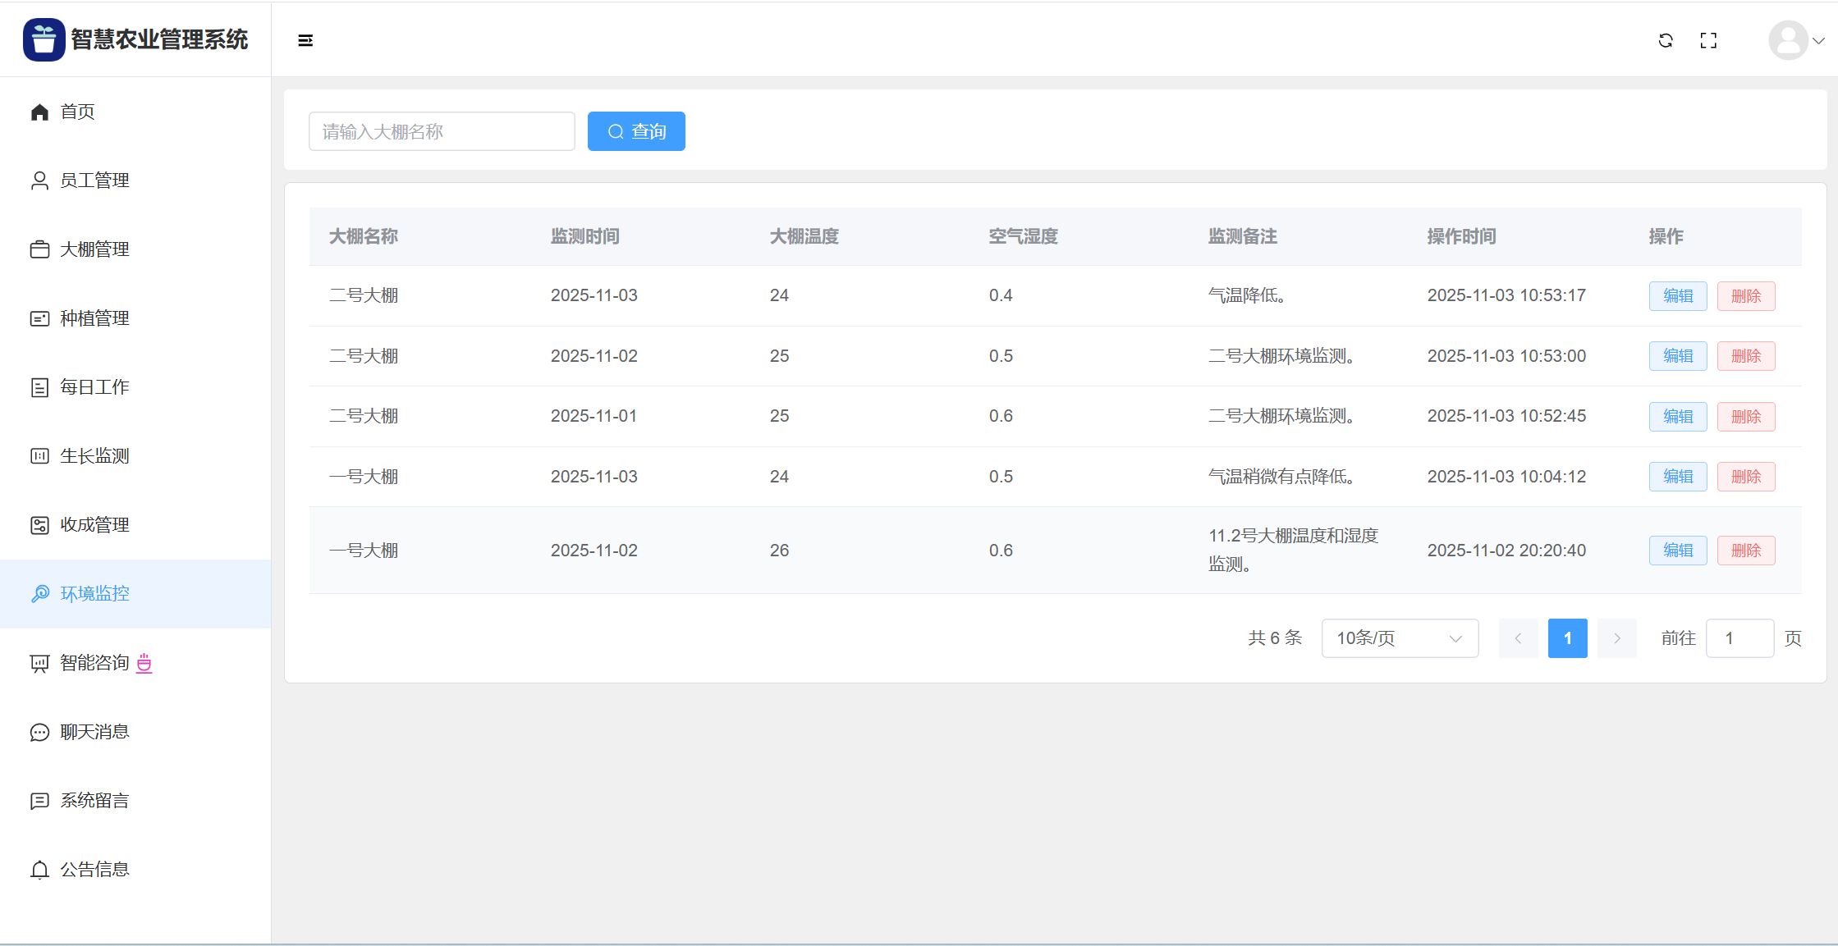Open 生长监测 menu item

[x=94, y=456]
